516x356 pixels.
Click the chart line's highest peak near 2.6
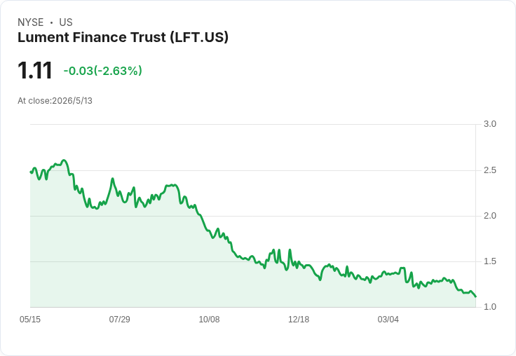(x=64, y=160)
